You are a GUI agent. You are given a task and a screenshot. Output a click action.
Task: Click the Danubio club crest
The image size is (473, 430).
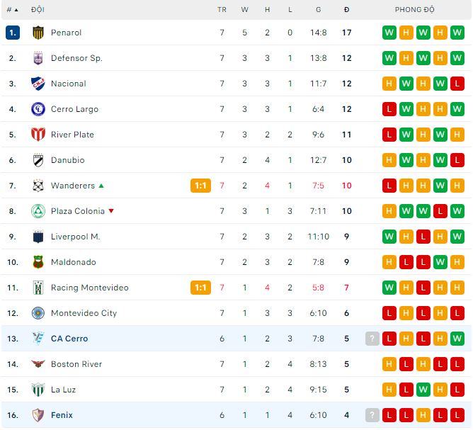[x=38, y=160]
